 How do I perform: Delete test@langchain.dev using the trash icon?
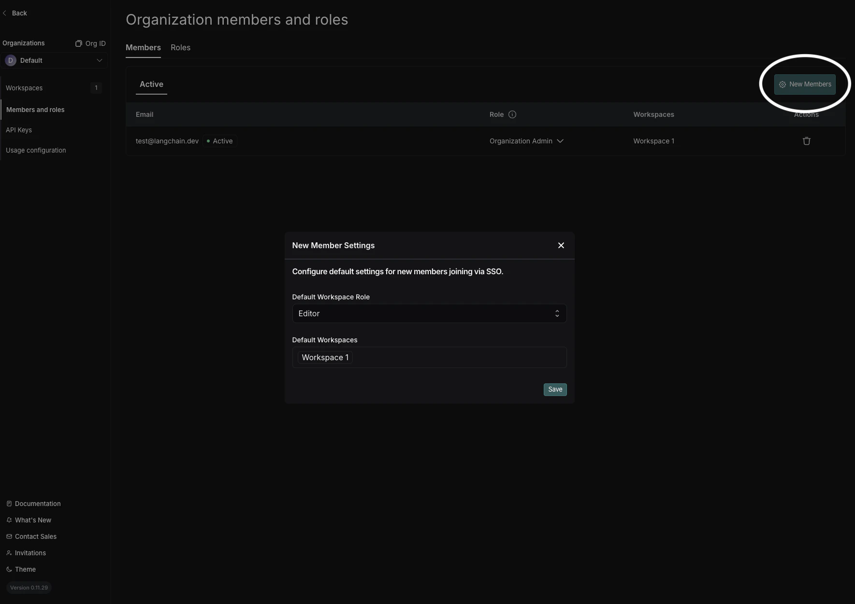[806, 140]
